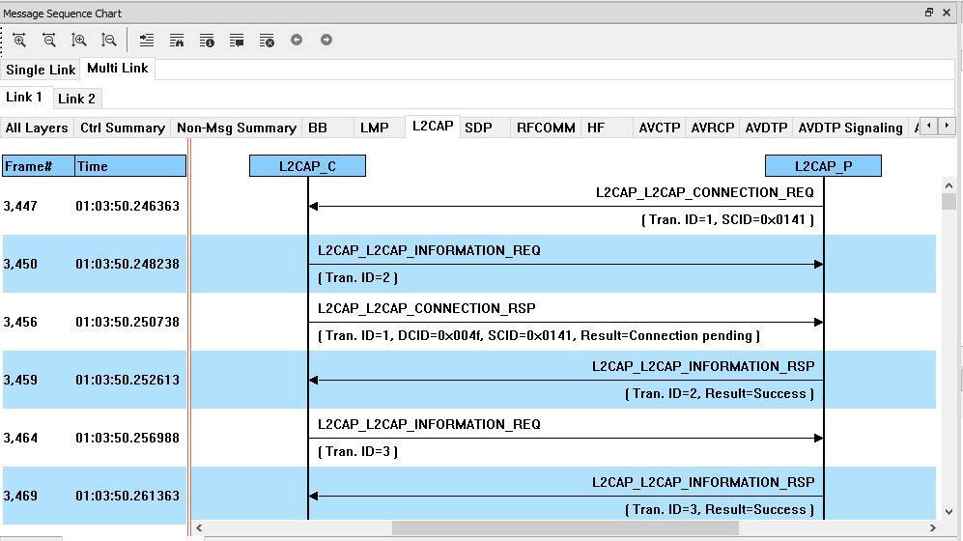Image resolution: width=963 pixels, height=541 pixels.
Task: Click the L2CAP_C node header
Action: click(x=308, y=166)
